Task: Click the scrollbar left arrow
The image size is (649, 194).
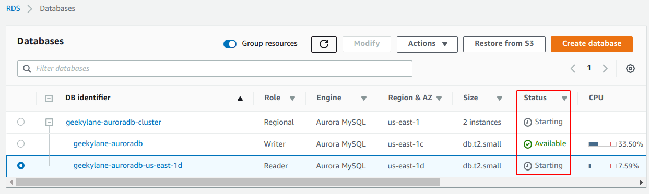Action: pos(10,183)
